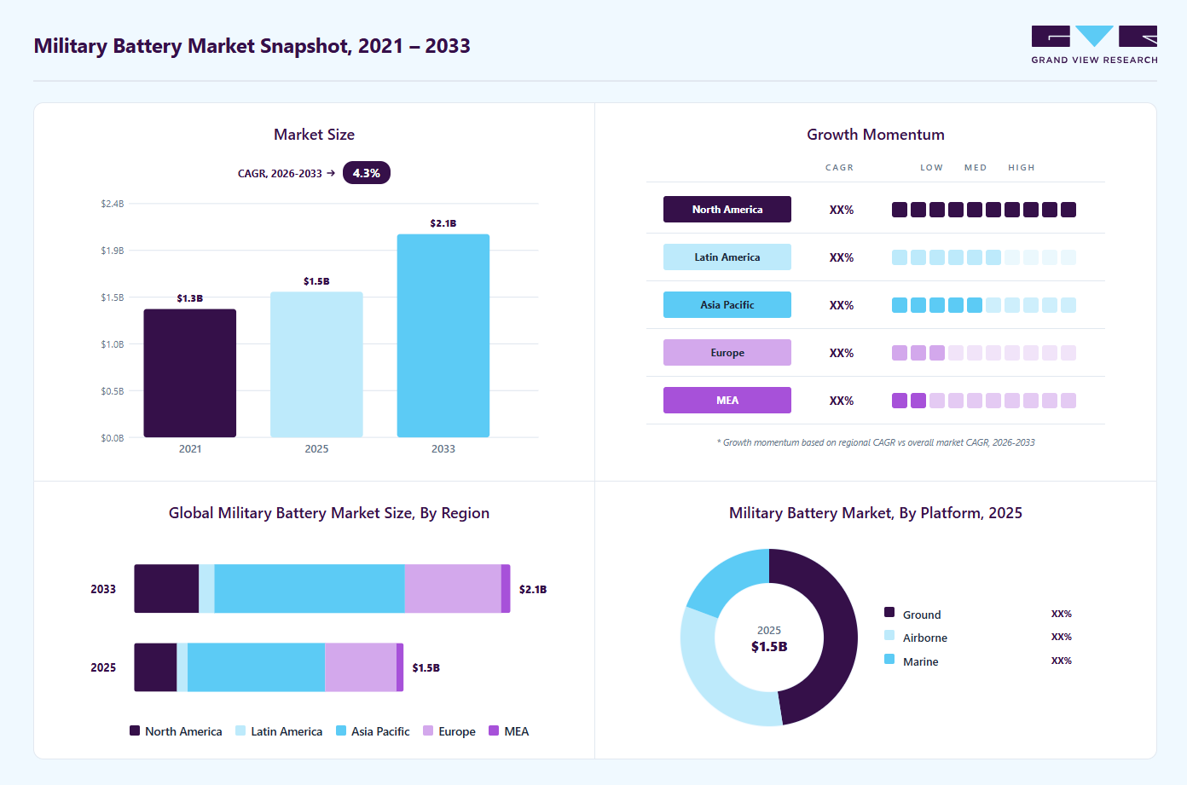The width and height of the screenshot is (1187, 785).
Task: Click the MEA region label
Action: [x=727, y=401]
